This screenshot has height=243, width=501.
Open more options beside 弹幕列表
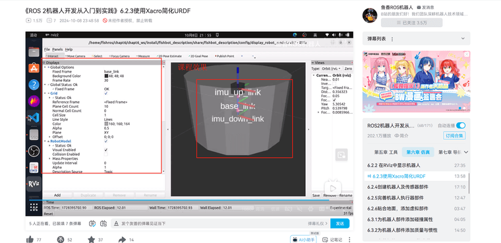point(392,39)
